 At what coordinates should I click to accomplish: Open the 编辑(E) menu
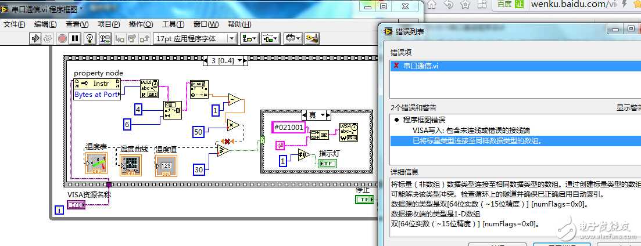(x=45, y=24)
